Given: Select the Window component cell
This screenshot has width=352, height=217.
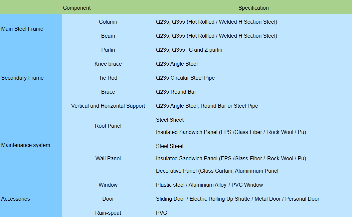Looking at the screenshot, I should tap(108, 185).
